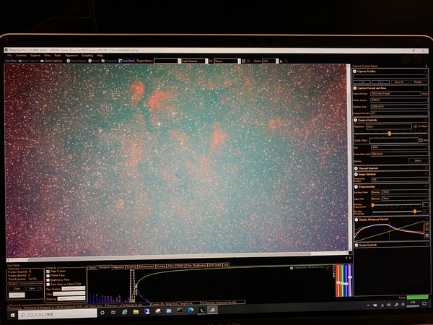The width and height of the screenshot is (433, 325).
Task: Click the save icon beside display histogram
Action: [427, 235]
